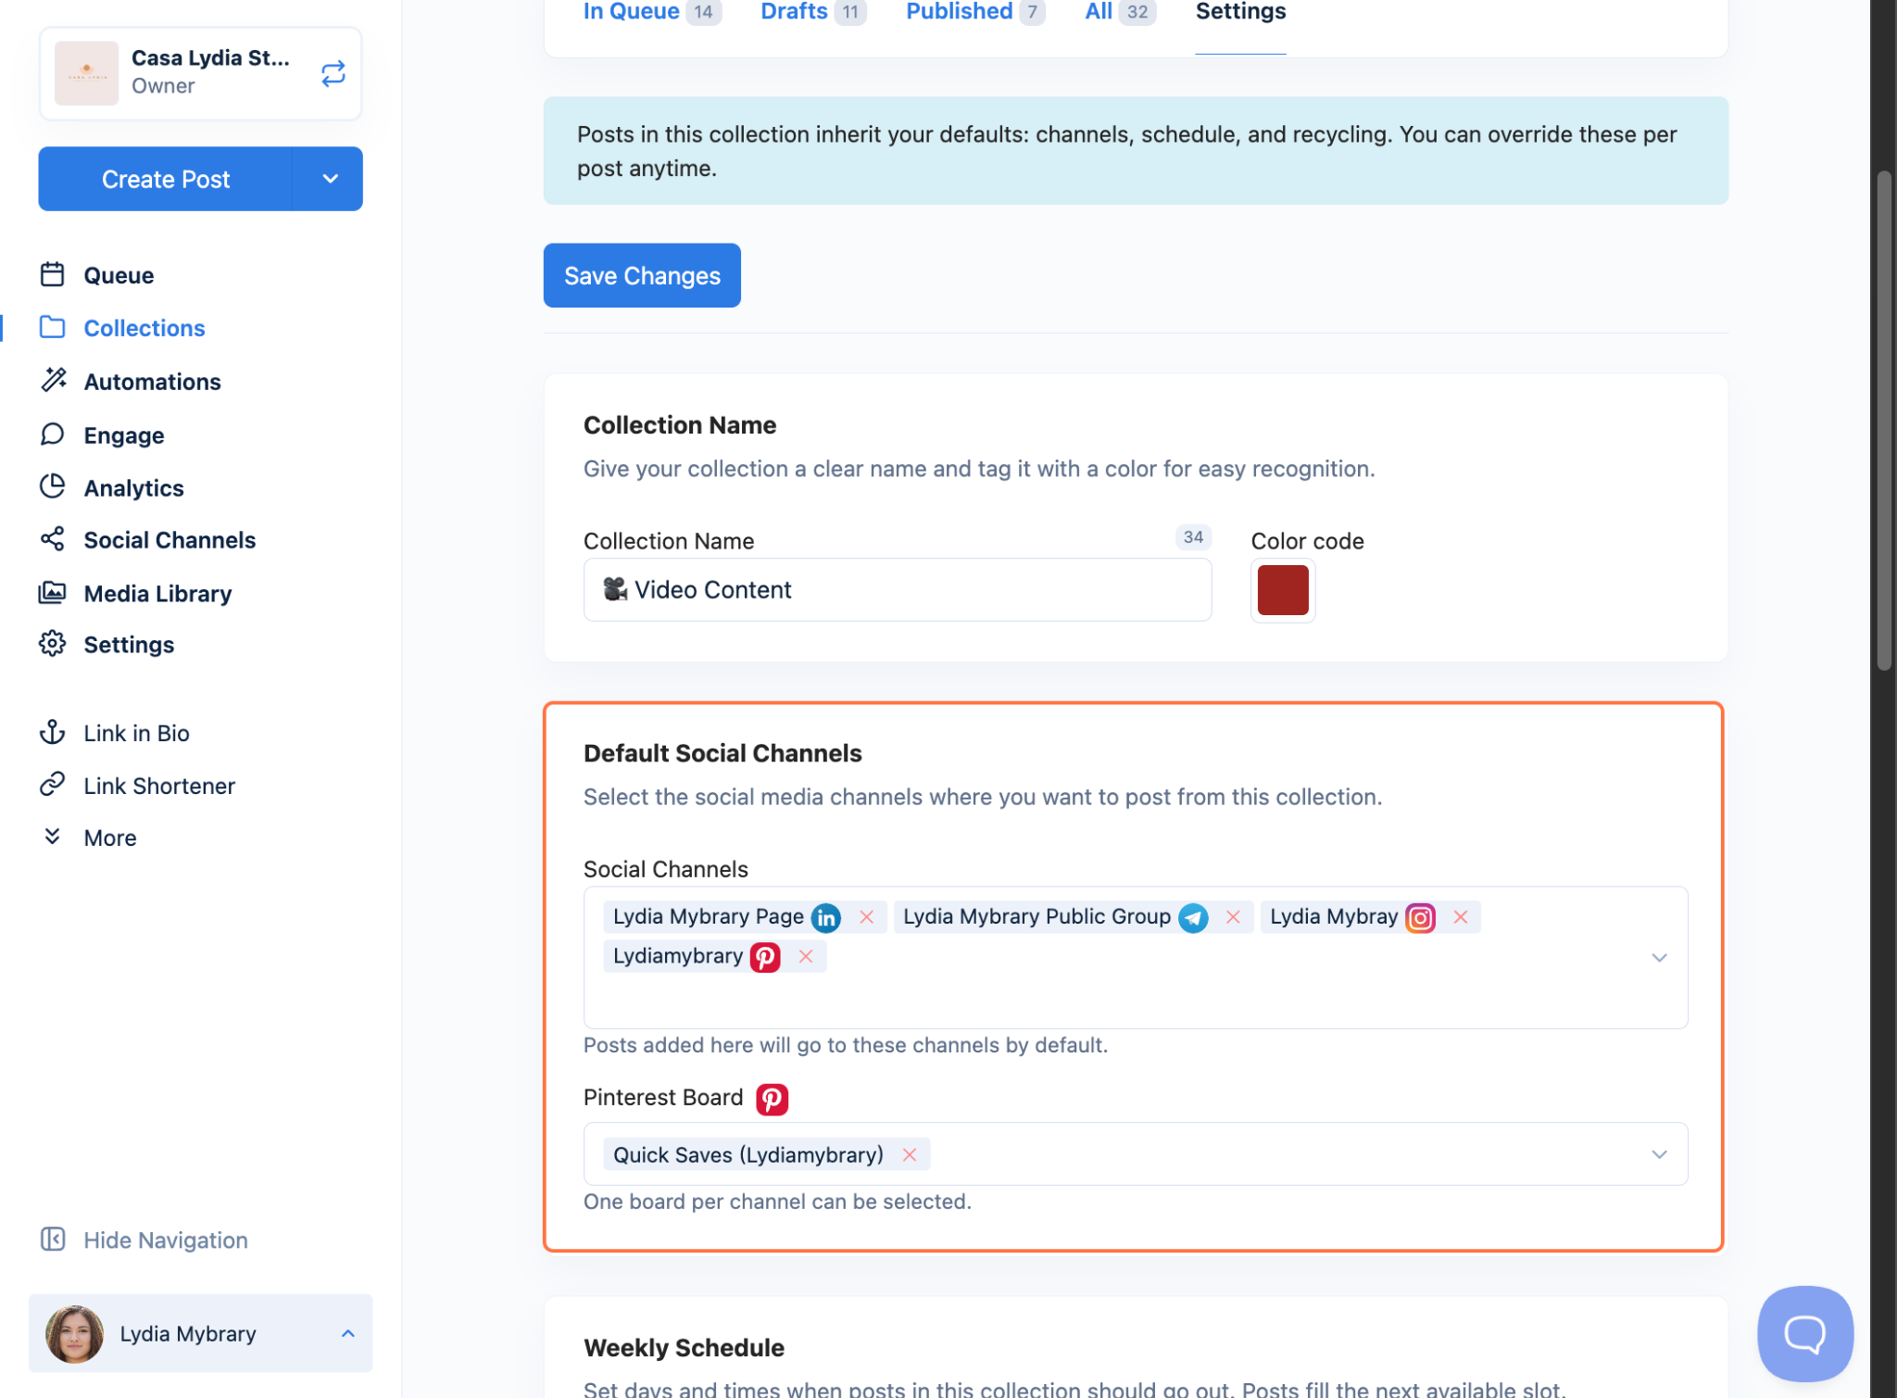Screen dimensions: 1897x1398
Task: Remove Lydia Mybray Instagram channel tag
Action: (1461, 916)
